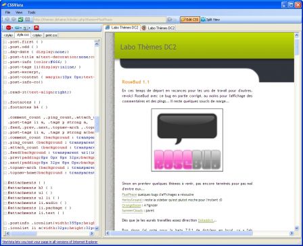Collapse the .post.odd rule fold marker
Image resolution: width=303 pixels, height=246 pixels.
pyautogui.click(x=5, y=47)
